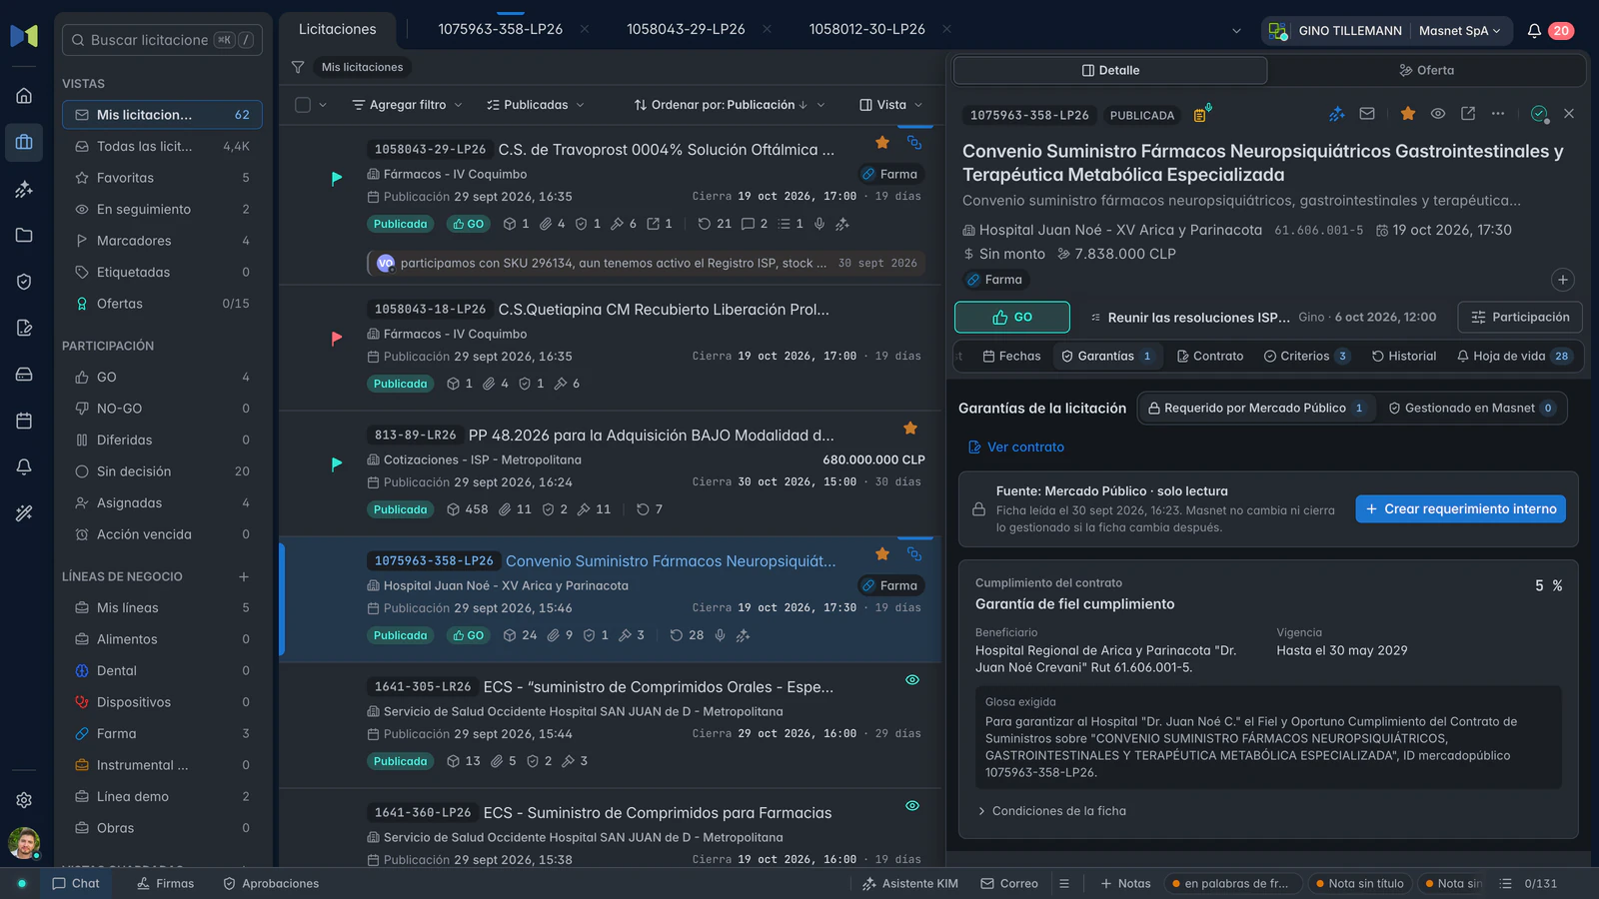Screen dimensions: 1599x899
Task: Open the Criterios tab
Action: (x=1306, y=356)
